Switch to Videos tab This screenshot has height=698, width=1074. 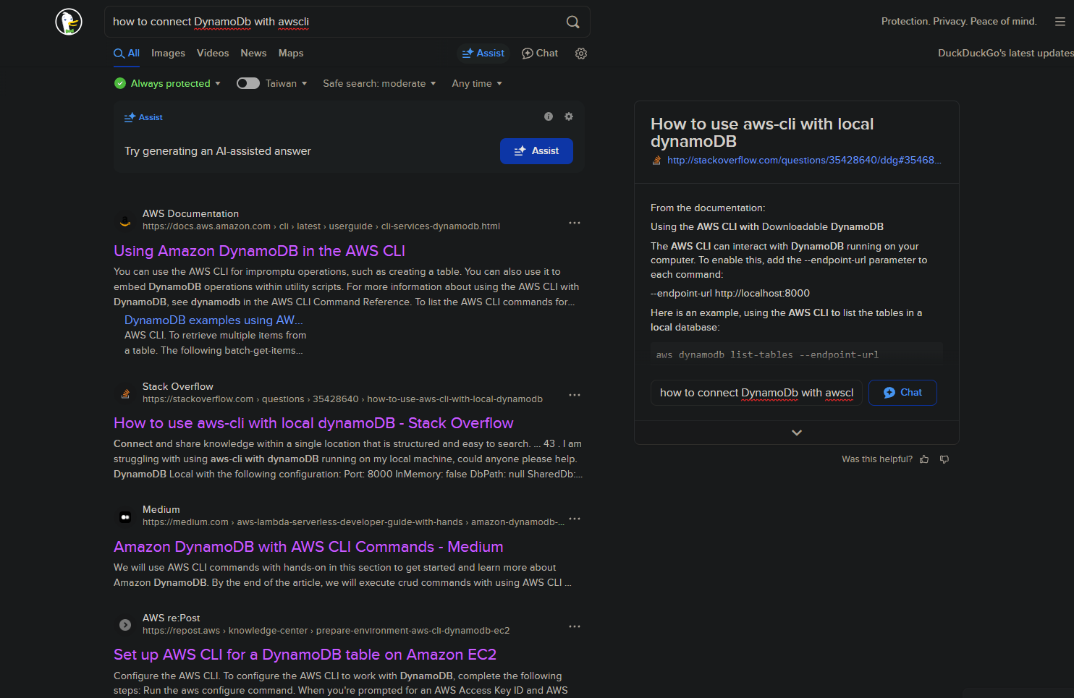pos(213,54)
